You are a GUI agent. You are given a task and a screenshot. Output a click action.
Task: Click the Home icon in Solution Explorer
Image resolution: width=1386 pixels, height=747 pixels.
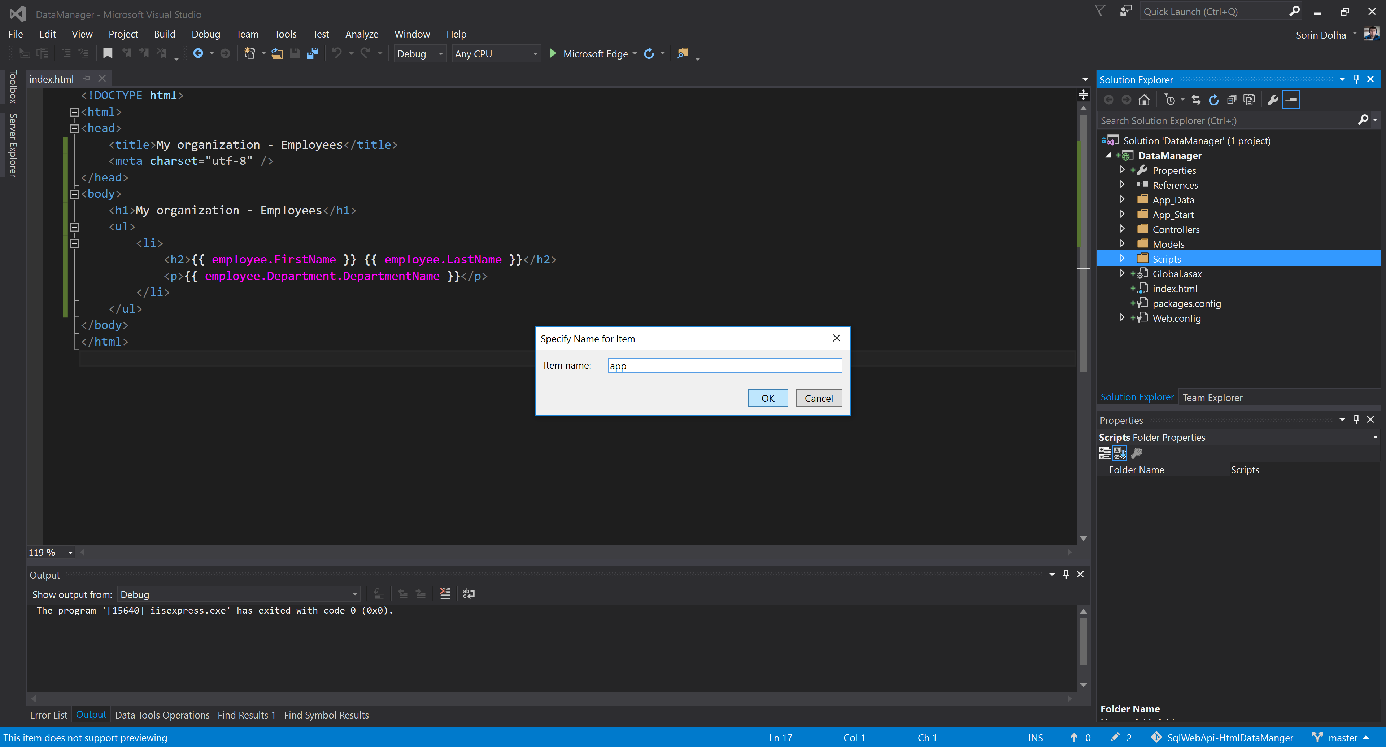click(1144, 100)
